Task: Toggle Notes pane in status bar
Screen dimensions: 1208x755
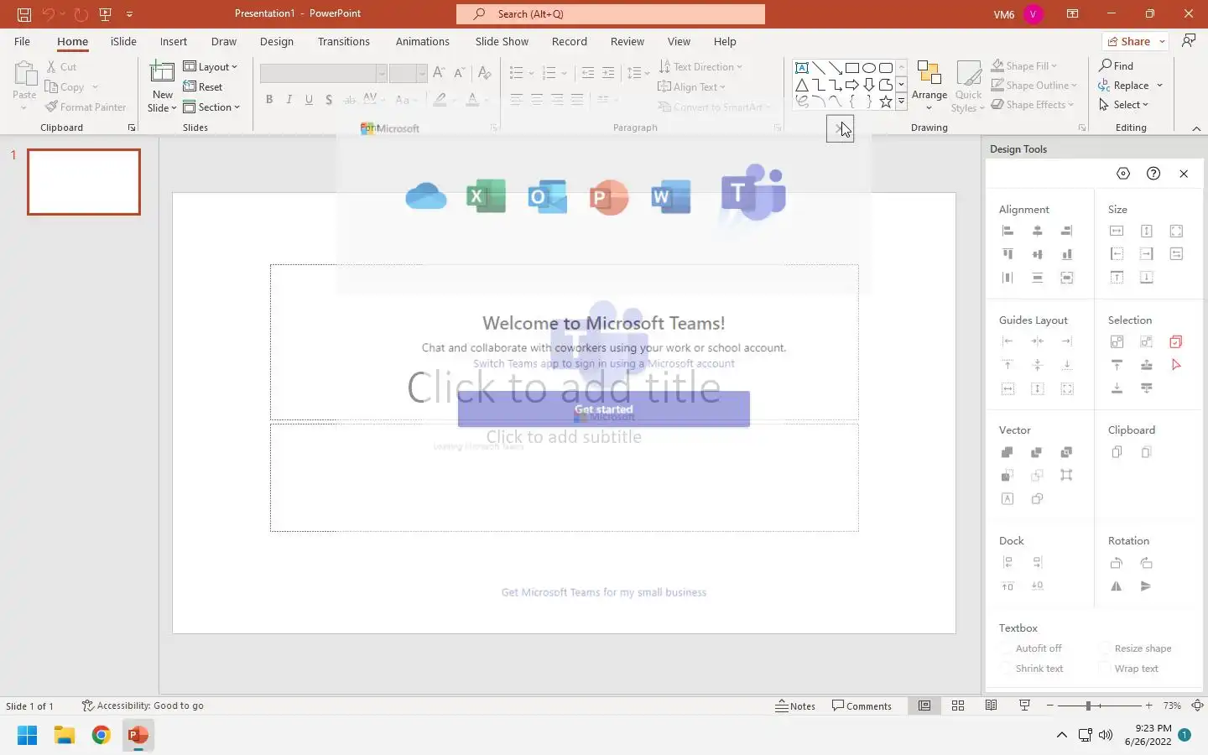Action: pos(795,706)
